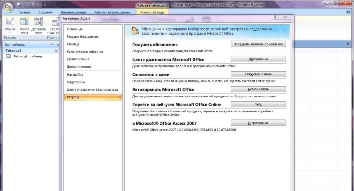354x191 pixels.
Task: Open Центр управления безопасностью category
Action: click(93, 90)
